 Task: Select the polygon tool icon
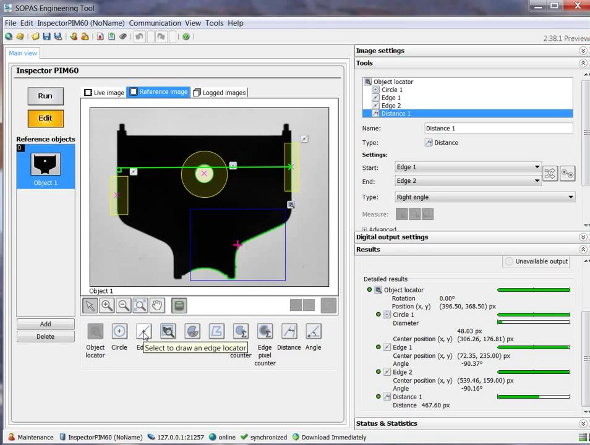pyautogui.click(x=216, y=331)
